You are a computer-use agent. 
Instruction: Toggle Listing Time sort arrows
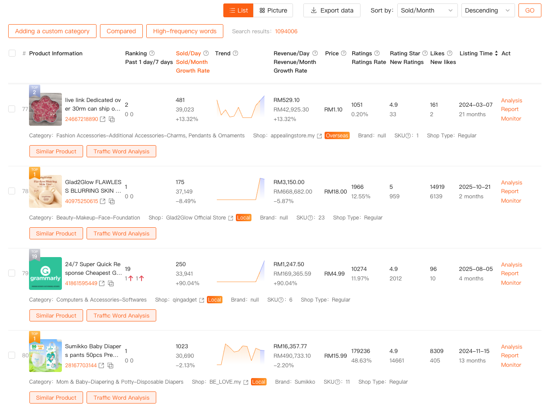[x=496, y=54]
